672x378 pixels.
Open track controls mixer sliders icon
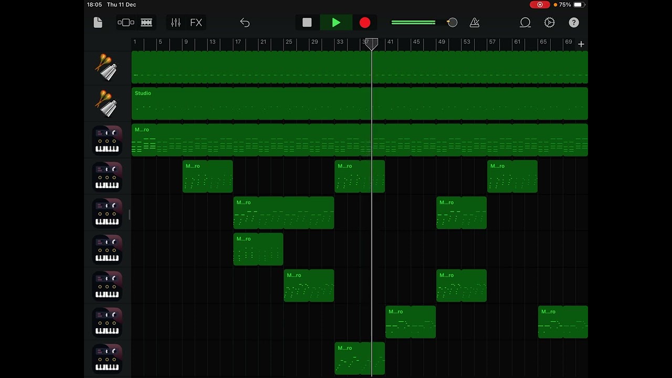pos(176,23)
